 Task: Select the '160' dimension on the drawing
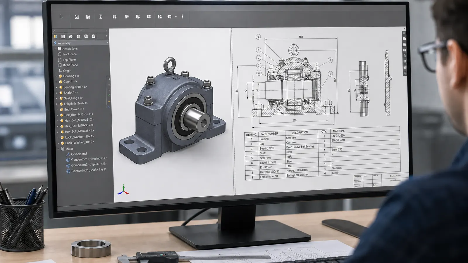301,37
